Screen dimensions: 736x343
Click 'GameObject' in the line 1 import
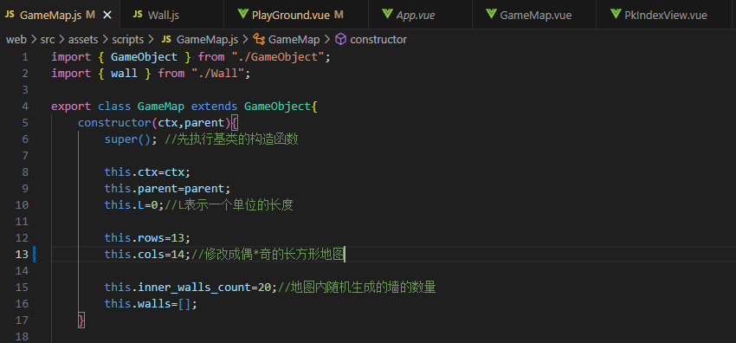(x=144, y=57)
